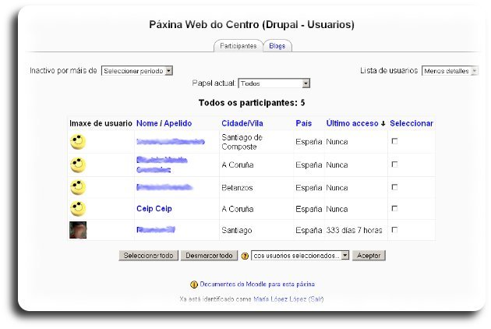This screenshot has height=329, width=491.
Task: Tick the checkbox in the Betanzos row
Action: coord(394,187)
